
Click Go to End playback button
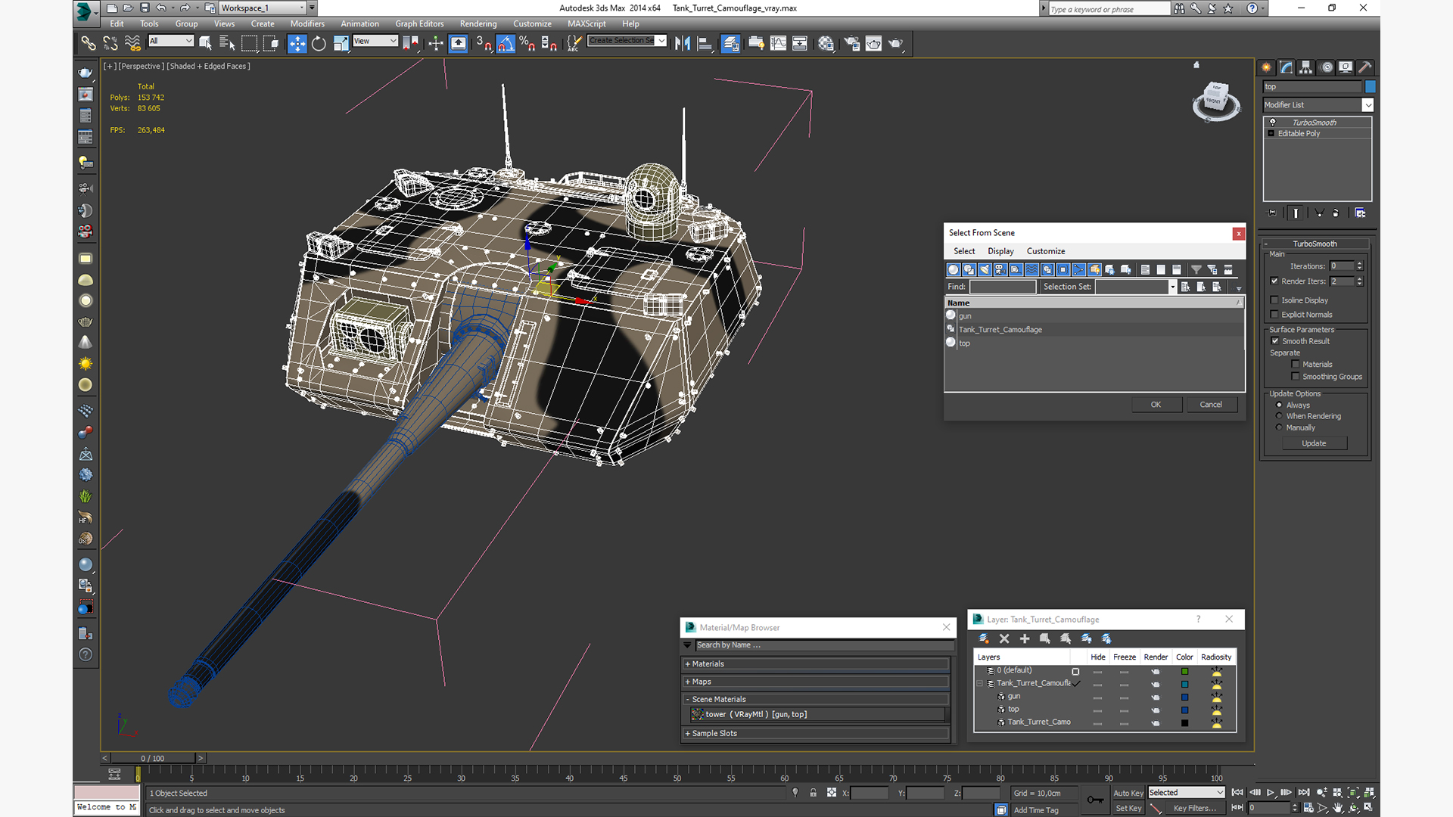(x=1303, y=792)
